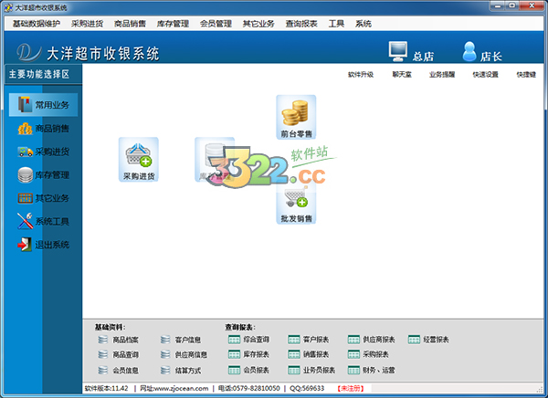Open the 客户报表 report
The image size is (548, 398).
[309, 340]
